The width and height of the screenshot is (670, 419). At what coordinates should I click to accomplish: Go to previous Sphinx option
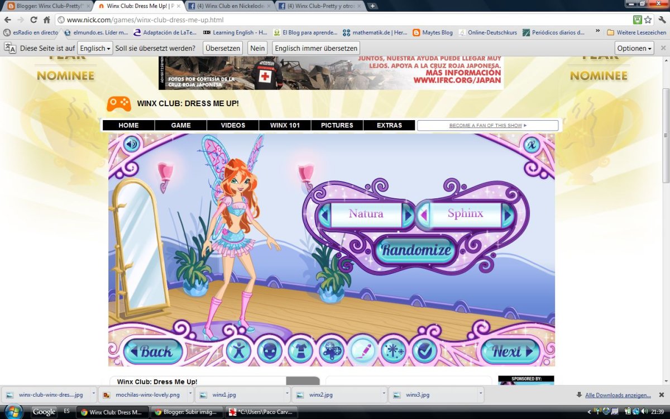423,215
